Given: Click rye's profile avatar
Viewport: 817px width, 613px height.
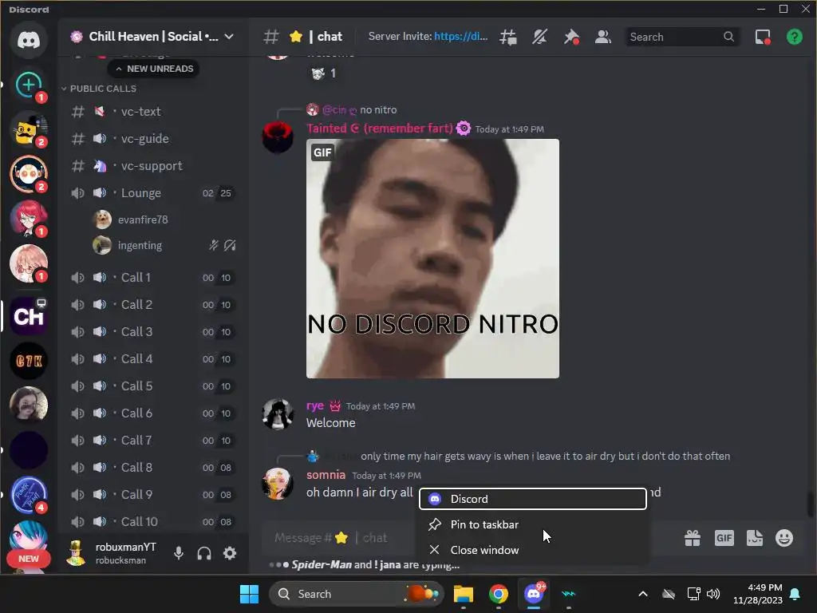Looking at the screenshot, I should point(277,414).
